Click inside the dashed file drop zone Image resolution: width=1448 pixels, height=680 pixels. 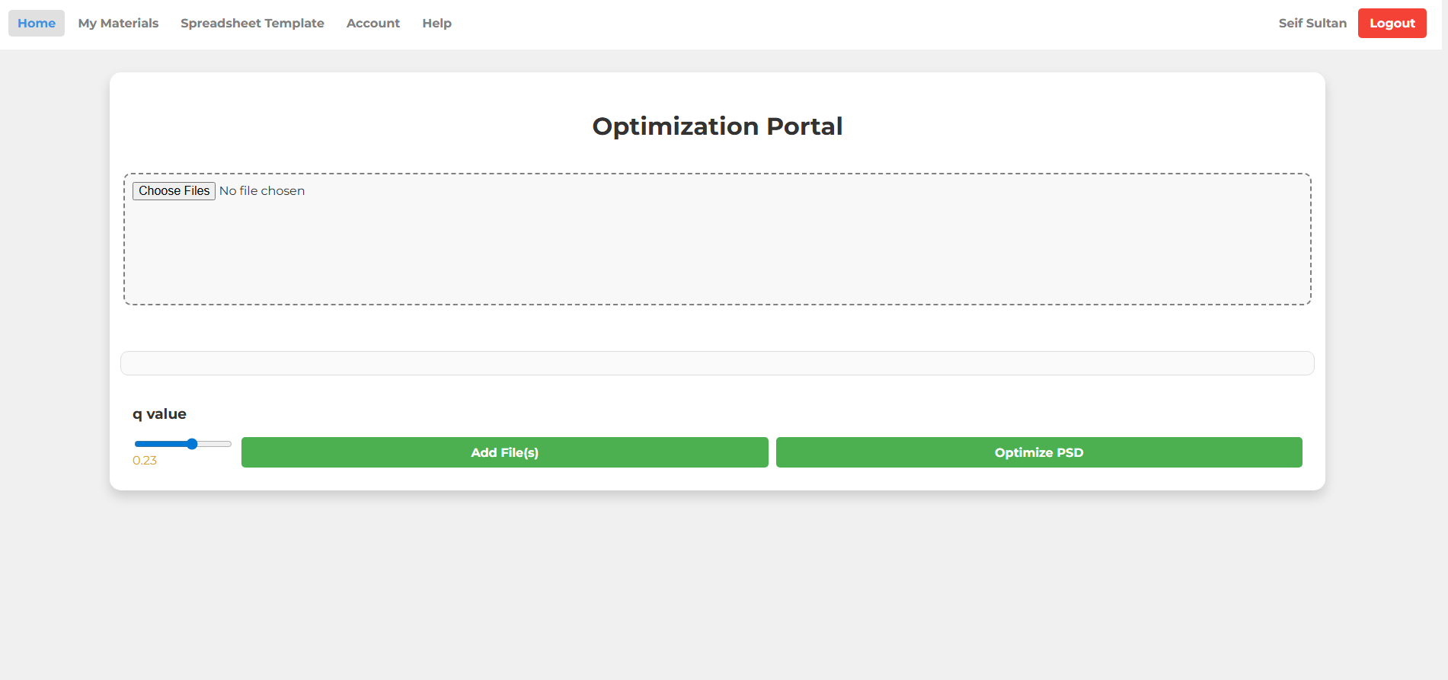click(x=716, y=251)
